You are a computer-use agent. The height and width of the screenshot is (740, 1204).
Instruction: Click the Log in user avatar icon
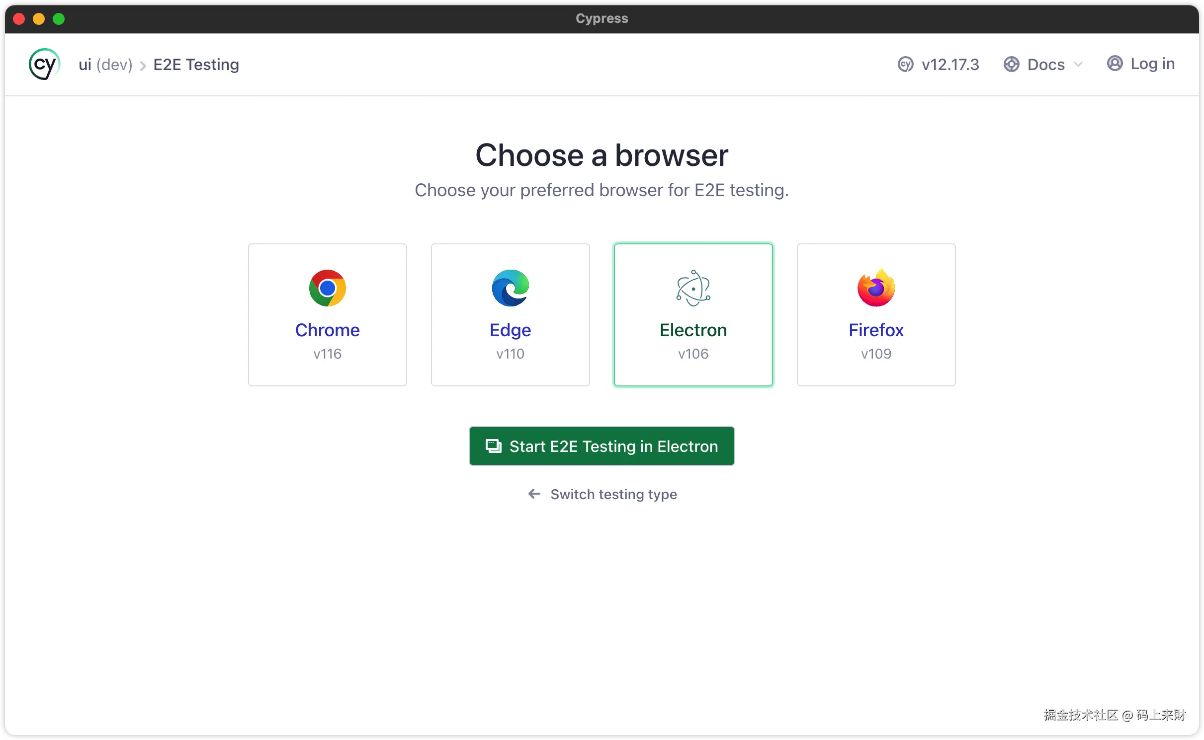[x=1115, y=64]
